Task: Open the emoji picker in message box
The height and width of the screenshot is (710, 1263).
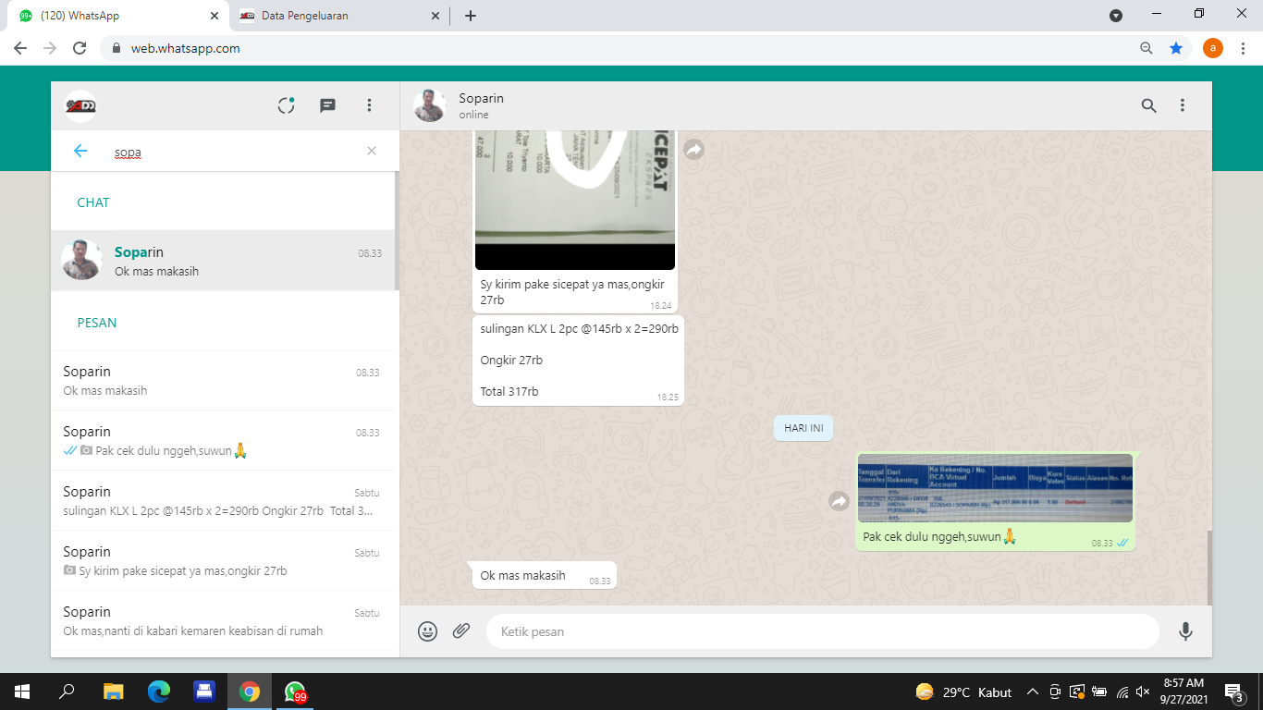Action: point(427,631)
